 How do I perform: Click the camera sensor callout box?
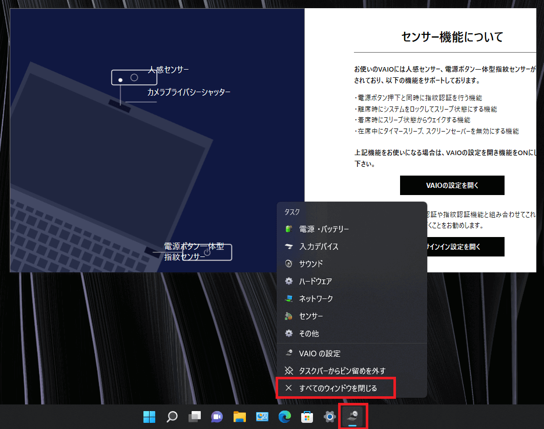134,77
